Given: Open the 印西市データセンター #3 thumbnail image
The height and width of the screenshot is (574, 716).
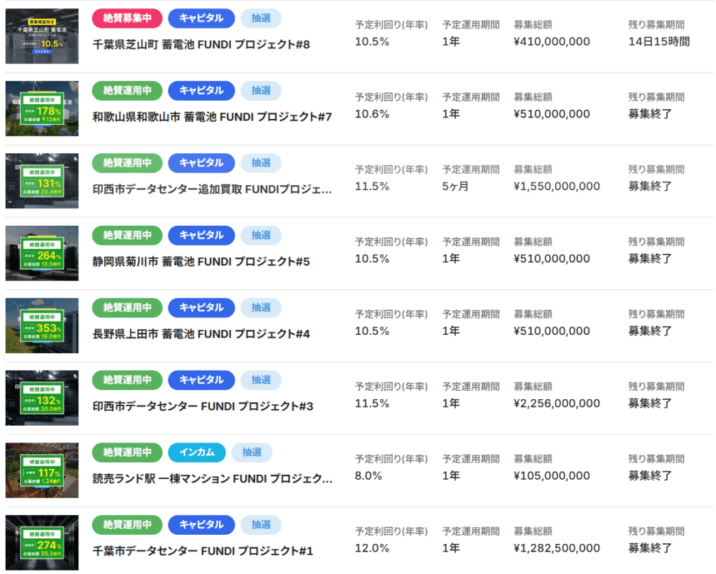Looking at the screenshot, I should pos(42,398).
